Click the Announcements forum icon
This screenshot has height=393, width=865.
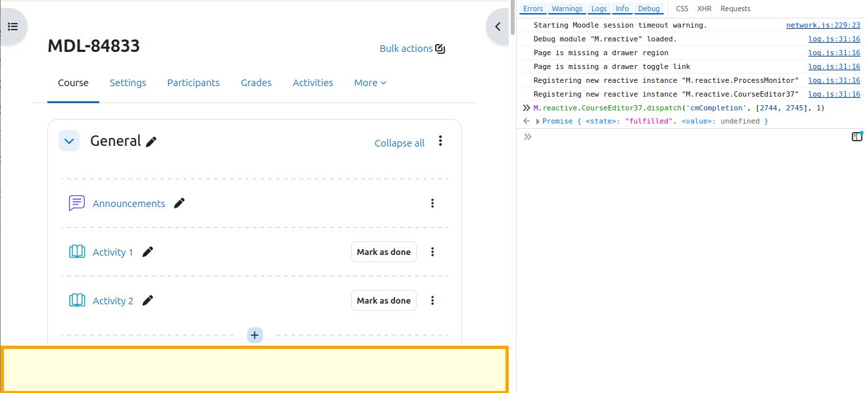coord(77,203)
